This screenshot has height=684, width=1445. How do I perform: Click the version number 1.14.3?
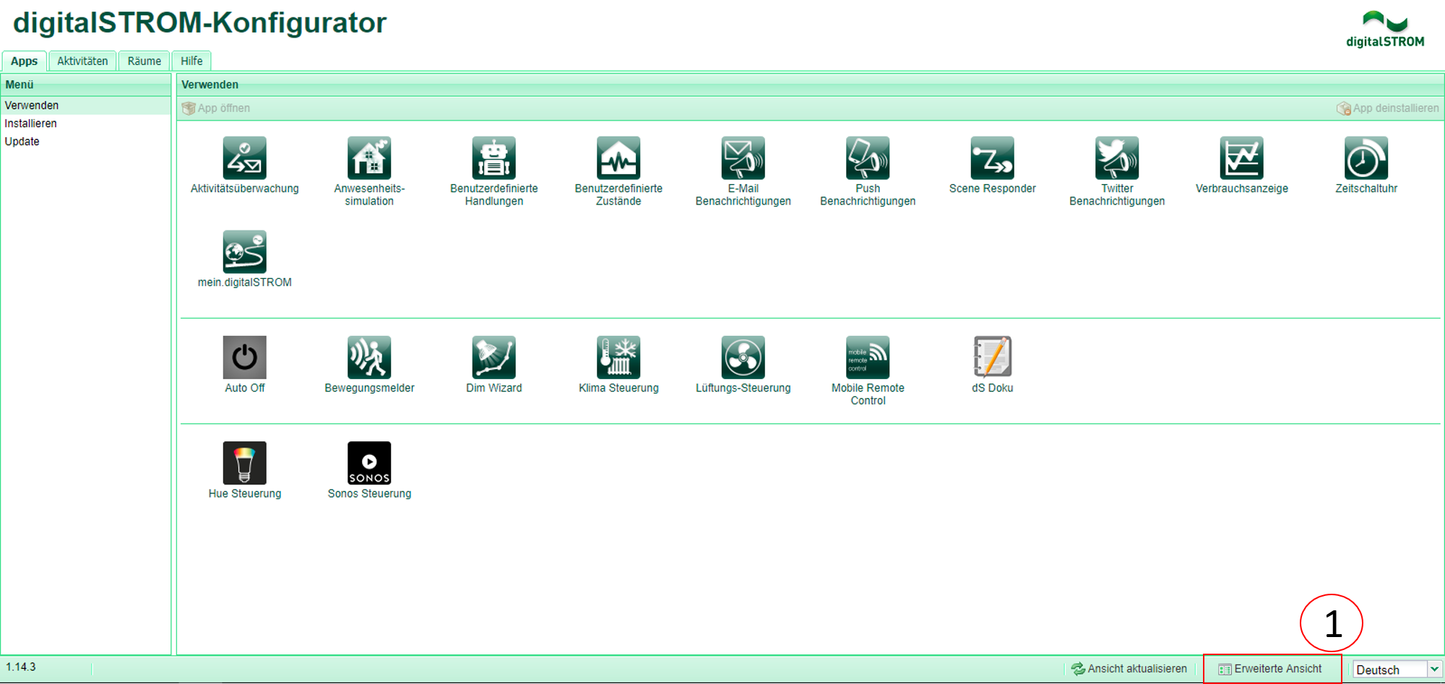(x=21, y=667)
